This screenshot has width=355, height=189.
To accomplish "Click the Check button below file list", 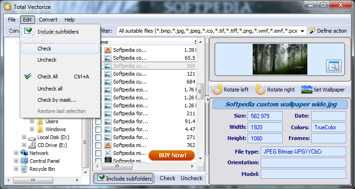I will (168, 178).
